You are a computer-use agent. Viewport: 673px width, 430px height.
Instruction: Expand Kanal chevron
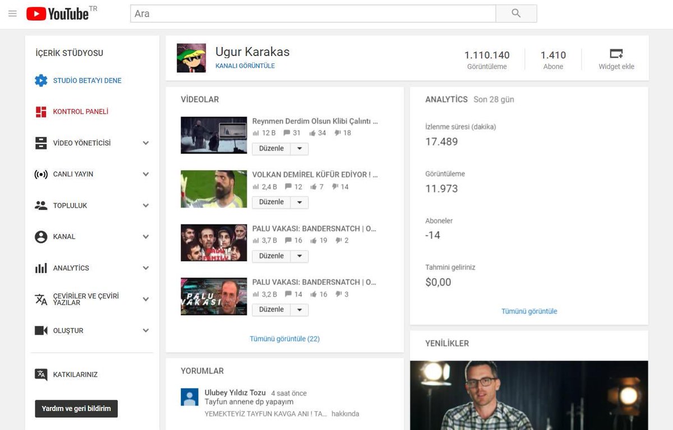tap(146, 237)
